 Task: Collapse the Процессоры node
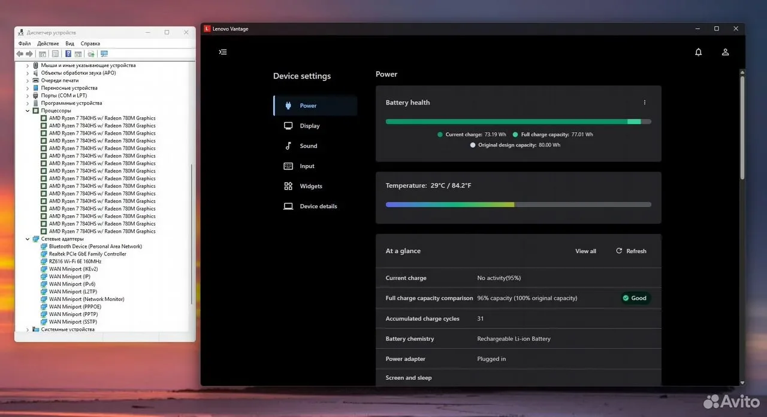pyautogui.click(x=28, y=111)
